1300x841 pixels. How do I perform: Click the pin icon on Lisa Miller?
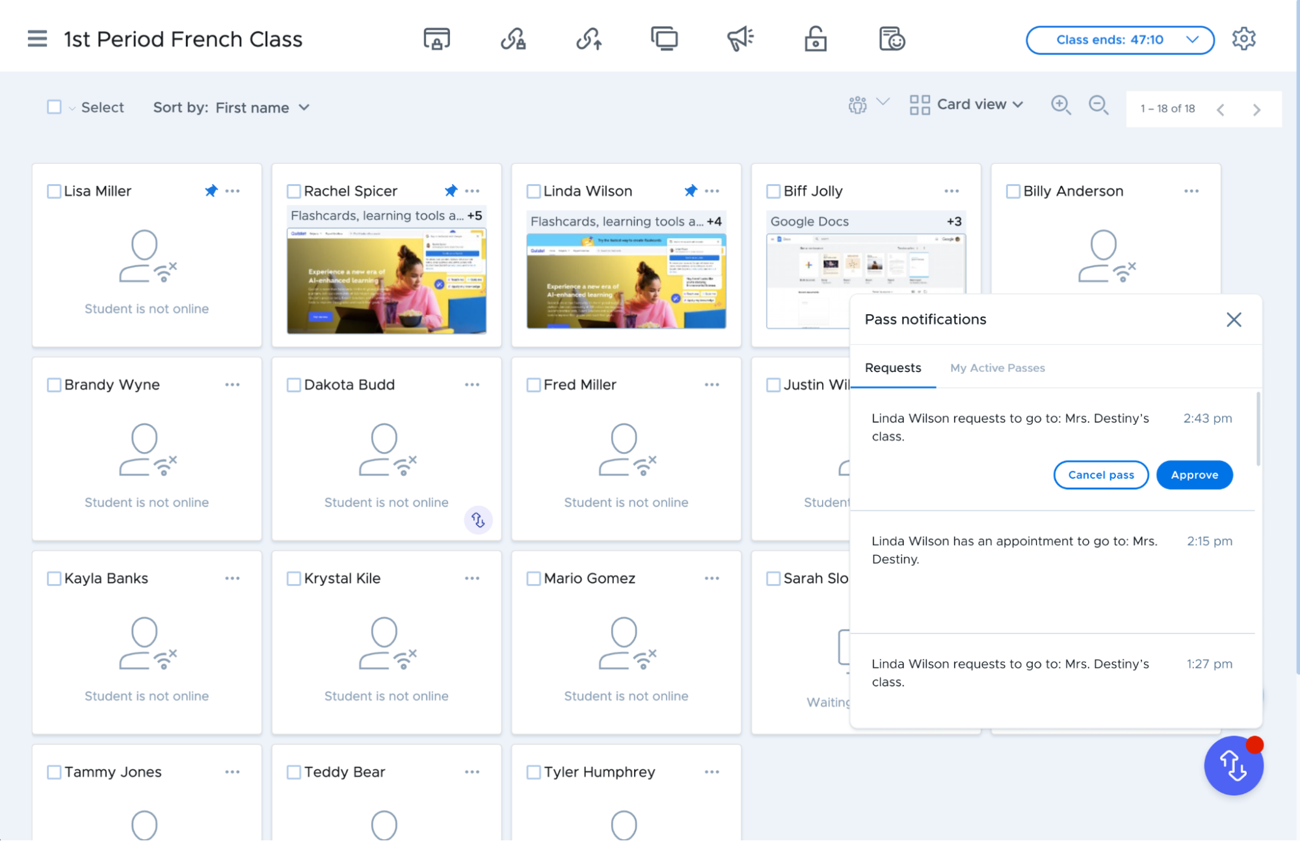coord(211,191)
